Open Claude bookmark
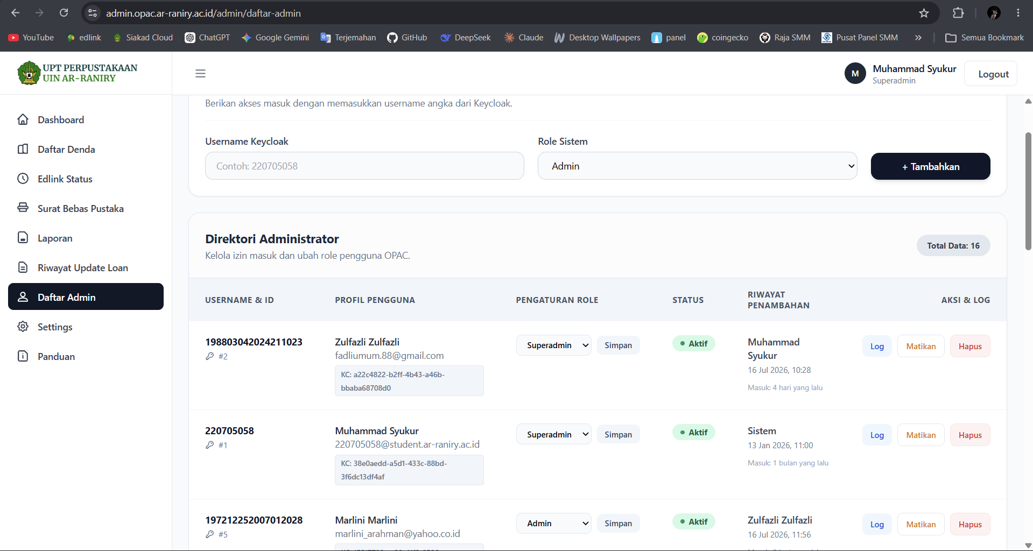Viewport: 1033px width, 551px height. click(x=524, y=38)
